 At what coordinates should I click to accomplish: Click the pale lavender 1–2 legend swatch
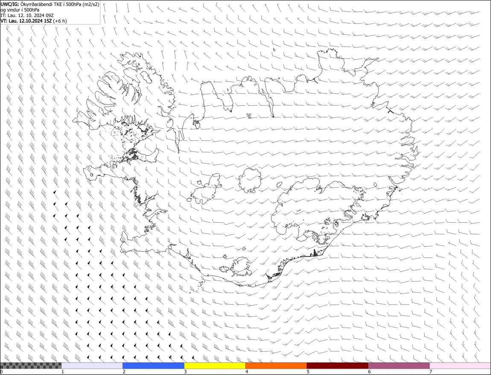(92, 365)
